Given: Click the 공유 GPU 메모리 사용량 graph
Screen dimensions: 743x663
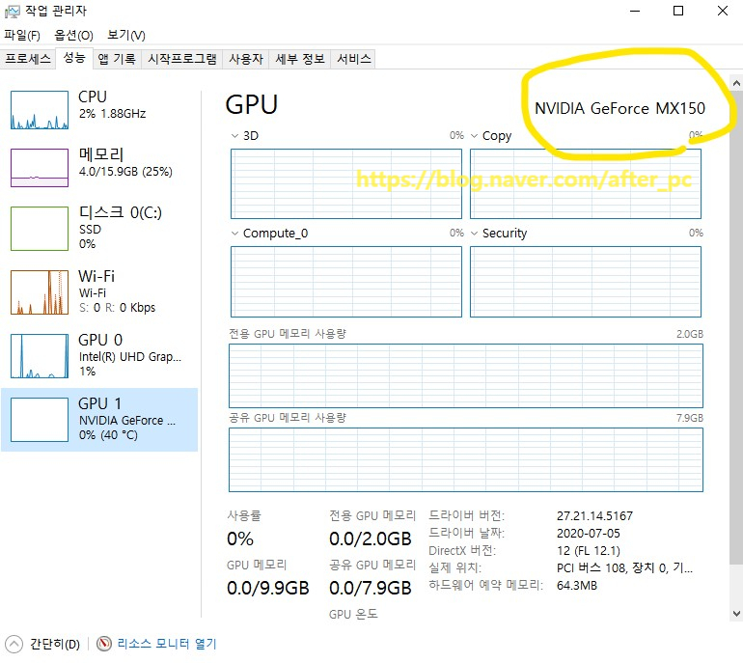Looking at the screenshot, I should (466, 459).
